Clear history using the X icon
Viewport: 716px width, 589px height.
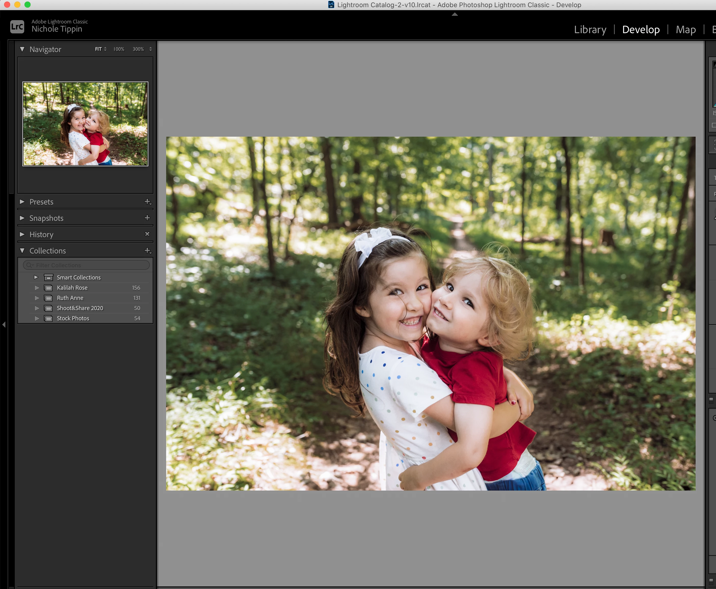point(147,234)
